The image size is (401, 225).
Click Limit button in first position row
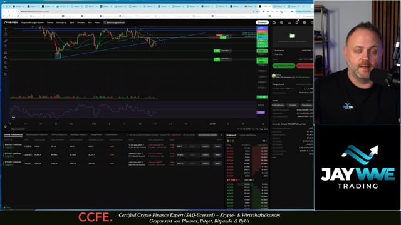(206, 146)
